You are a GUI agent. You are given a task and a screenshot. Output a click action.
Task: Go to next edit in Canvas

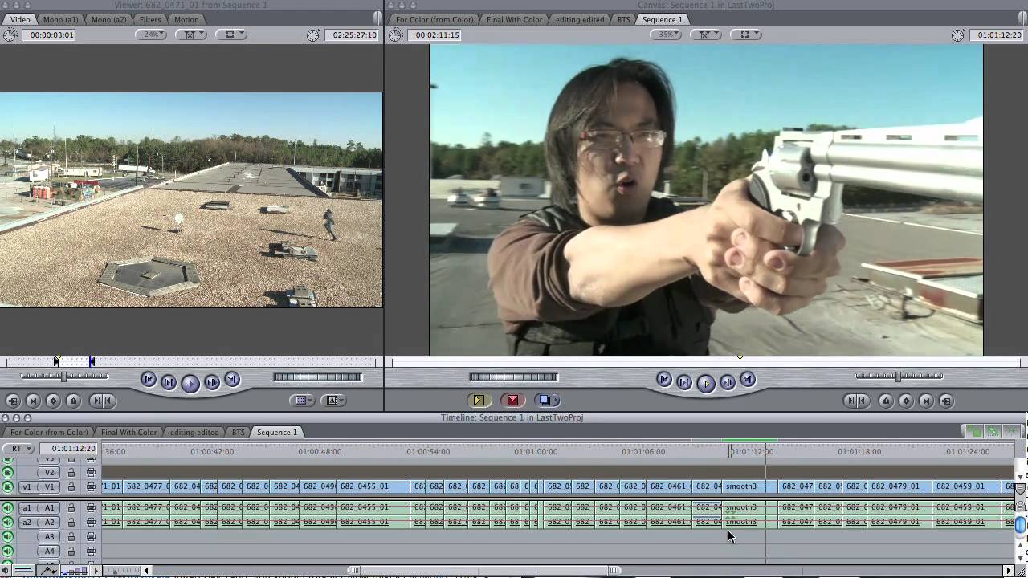pos(748,380)
